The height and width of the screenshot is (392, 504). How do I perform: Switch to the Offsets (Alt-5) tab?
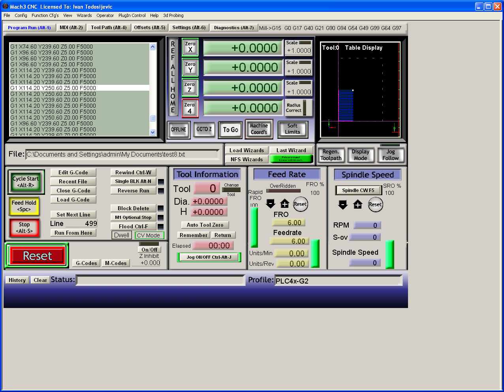(x=150, y=28)
